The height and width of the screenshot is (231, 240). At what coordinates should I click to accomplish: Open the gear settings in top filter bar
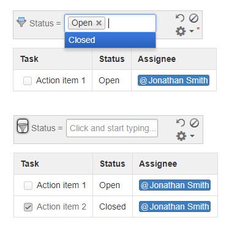(181, 31)
